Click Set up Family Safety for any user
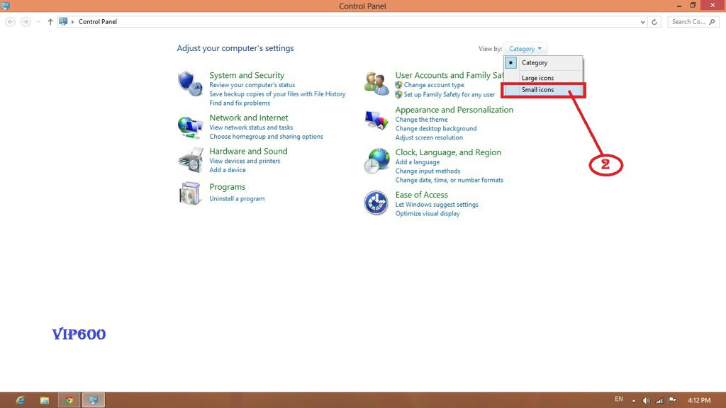This screenshot has width=726, height=408. click(x=449, y=94)
